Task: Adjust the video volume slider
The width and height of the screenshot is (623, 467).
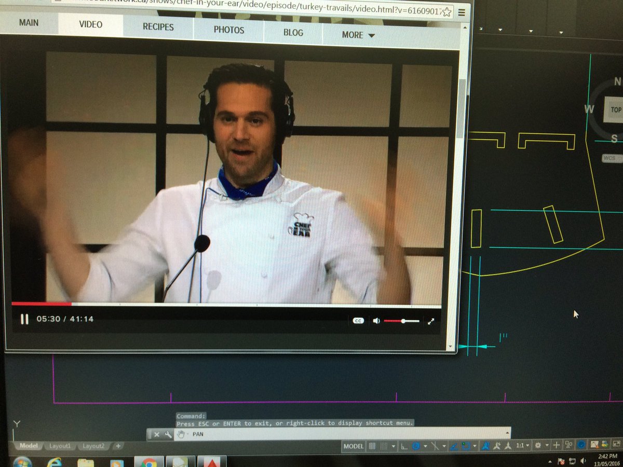Action: (x=402, y=321)
